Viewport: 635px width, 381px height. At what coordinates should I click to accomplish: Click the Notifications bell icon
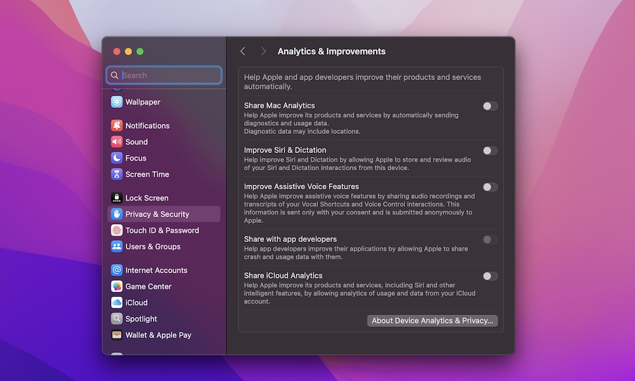(117, 126)
